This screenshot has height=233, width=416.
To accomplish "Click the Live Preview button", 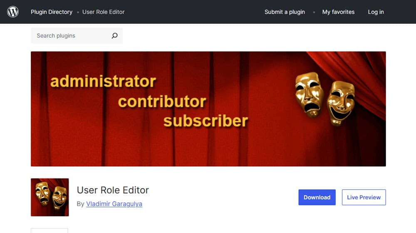I will point(364,197).
